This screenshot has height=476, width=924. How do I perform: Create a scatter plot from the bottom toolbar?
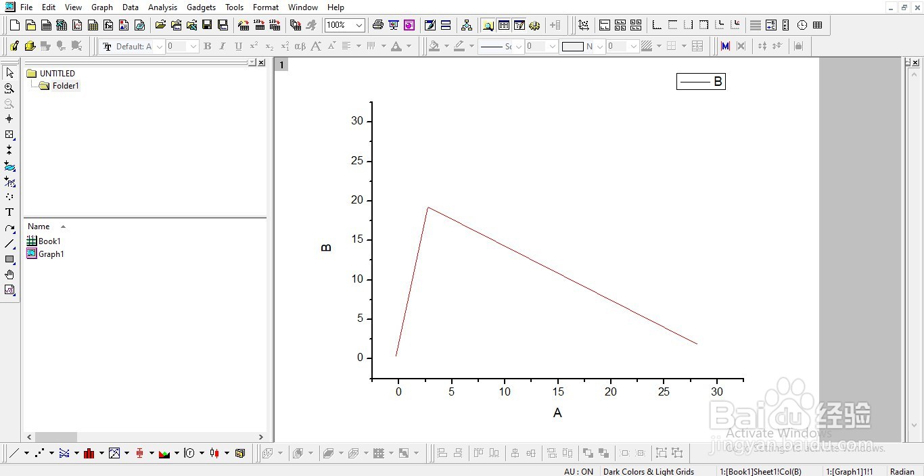tap(39, 453)
